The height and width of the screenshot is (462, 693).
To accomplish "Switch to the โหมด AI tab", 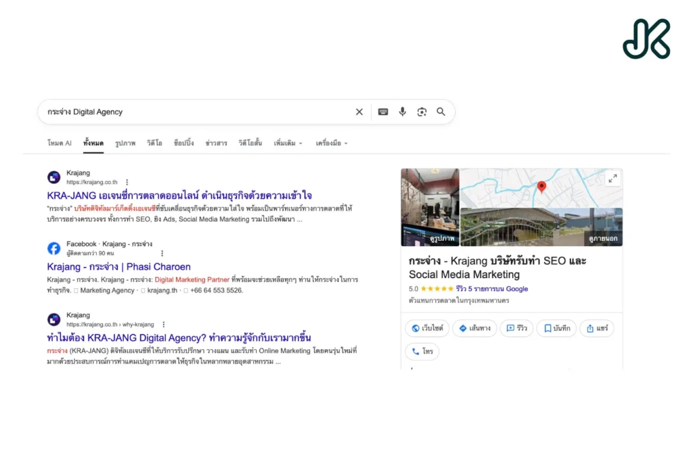I will coord(60,143).
